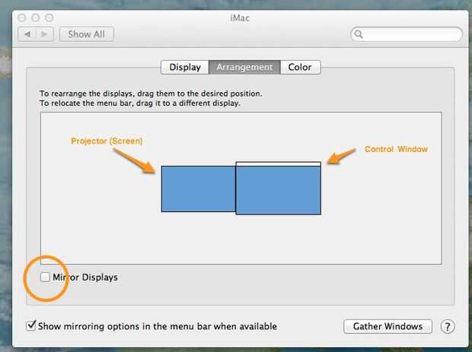Click the orange Control Window label
Screen dimensions: 472x352
[x=396, y=149]
